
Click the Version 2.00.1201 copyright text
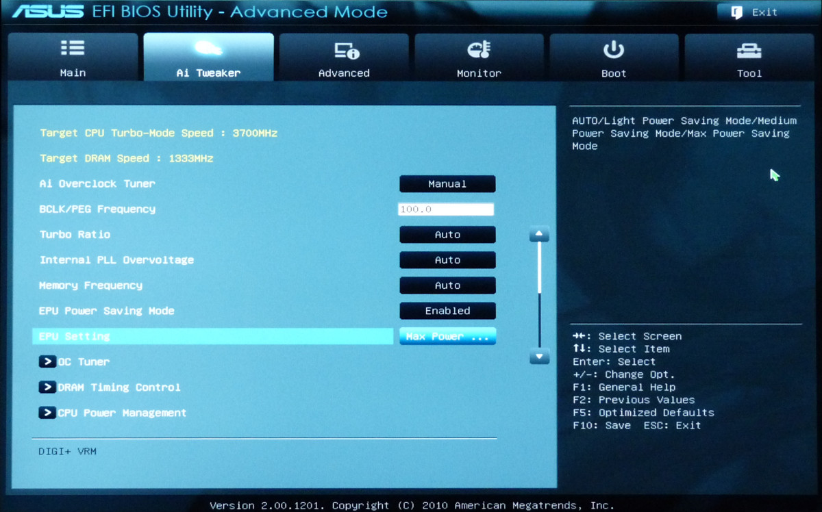412,505
